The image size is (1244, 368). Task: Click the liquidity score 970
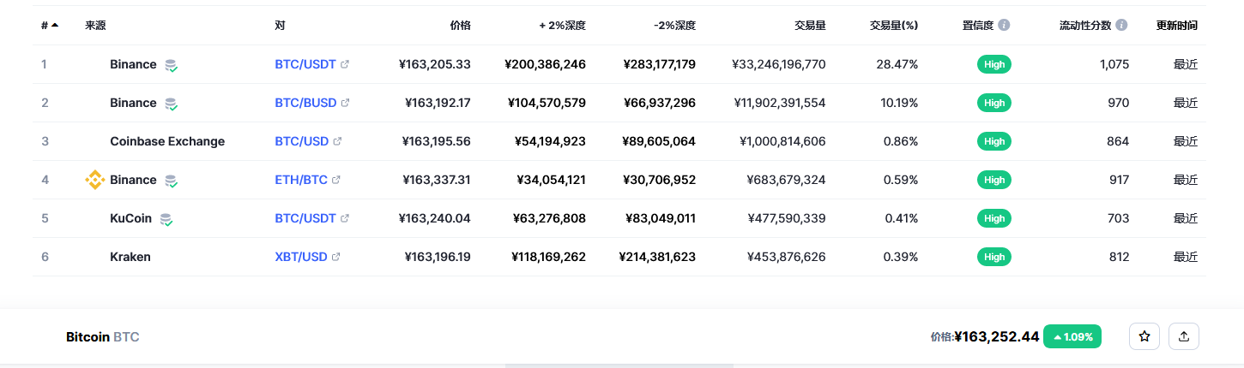pyautogui.click(x=1118, y=103)
